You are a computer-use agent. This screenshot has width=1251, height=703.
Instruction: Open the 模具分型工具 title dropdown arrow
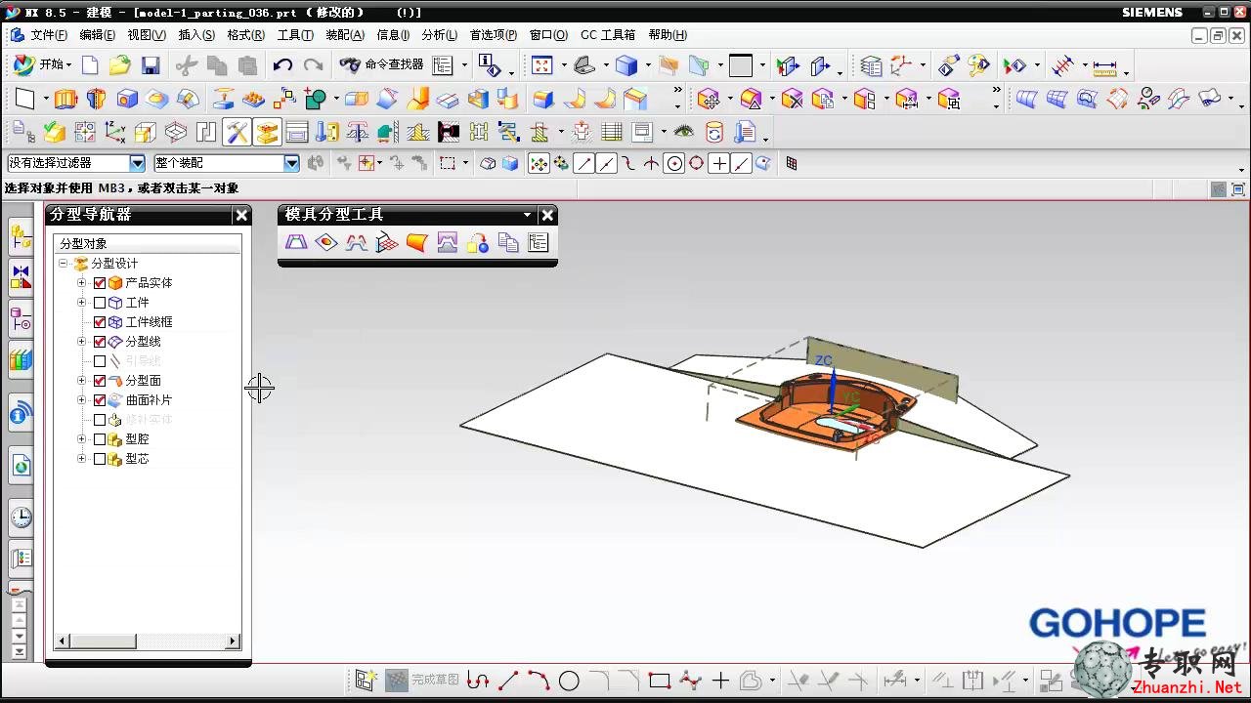(528, 215)
